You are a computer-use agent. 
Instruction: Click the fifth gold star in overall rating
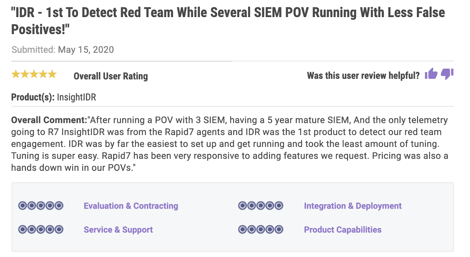[x=52, y=74]
